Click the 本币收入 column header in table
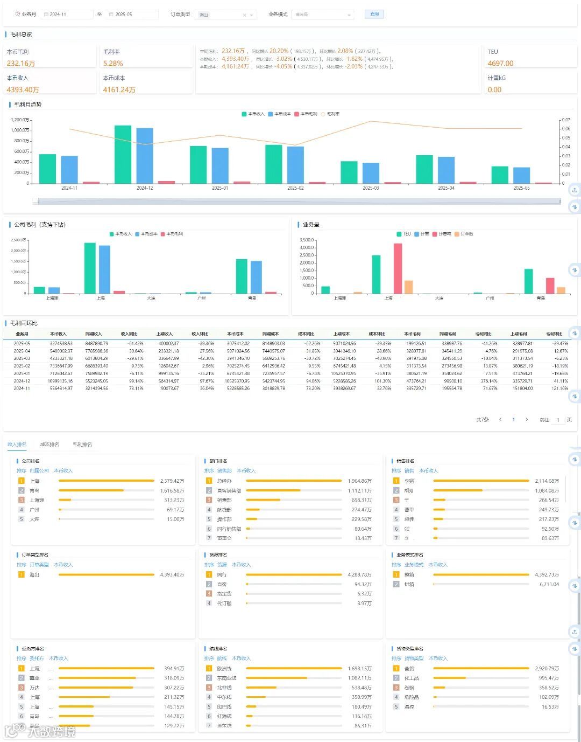The image size is (581, 742). click(58, 334)
